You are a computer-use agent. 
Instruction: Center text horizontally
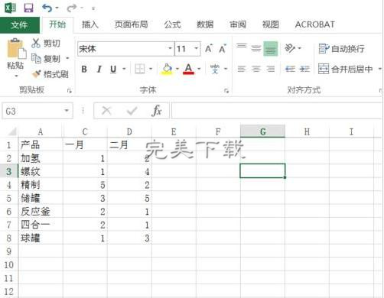point(256,69)
